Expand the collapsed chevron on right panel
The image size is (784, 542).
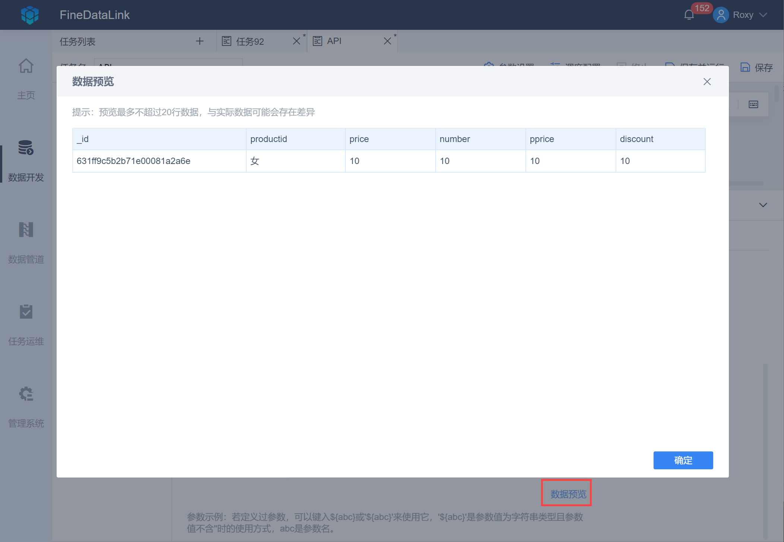(x=763, y=205)
